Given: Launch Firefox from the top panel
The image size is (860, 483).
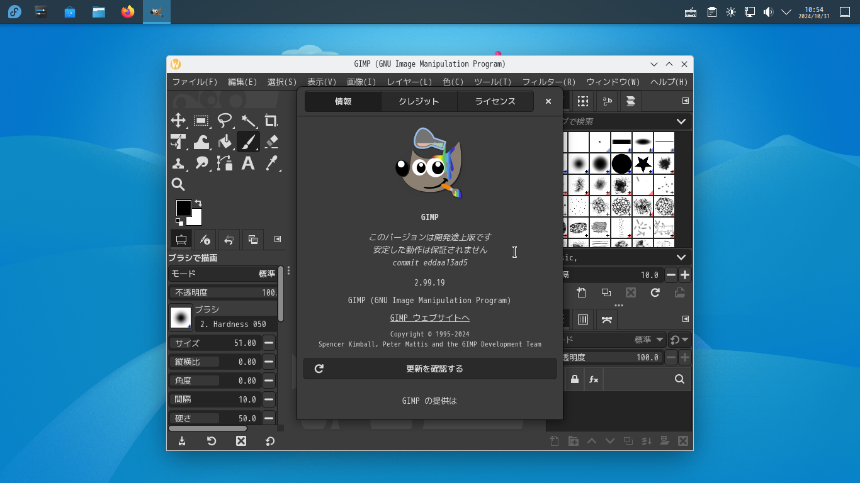Looking at the screenshot, I should coord(128,12).
